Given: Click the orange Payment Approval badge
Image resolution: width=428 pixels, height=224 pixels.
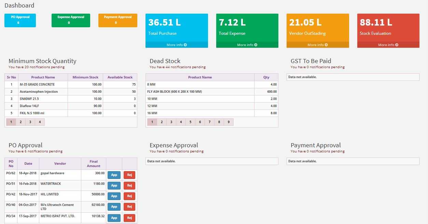Looking at the screenshot, I should (118, 20).
